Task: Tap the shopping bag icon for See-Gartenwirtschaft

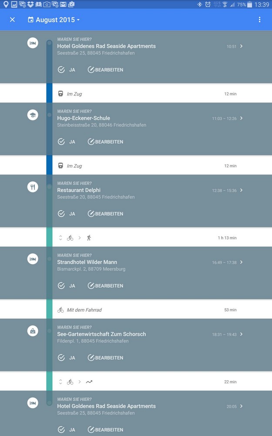Action: pos(33,331)
